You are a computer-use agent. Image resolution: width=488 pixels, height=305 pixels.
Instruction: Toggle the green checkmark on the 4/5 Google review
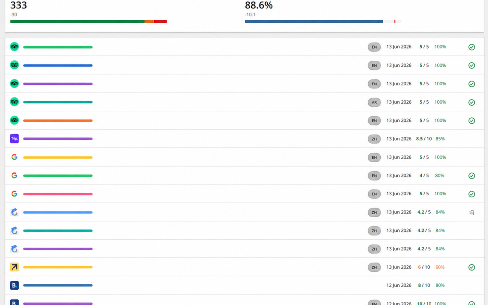pyautogui.click(x=471, y=175)
